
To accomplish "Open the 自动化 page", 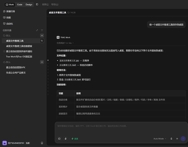I will pyautogui.click(x=8, y=24).
